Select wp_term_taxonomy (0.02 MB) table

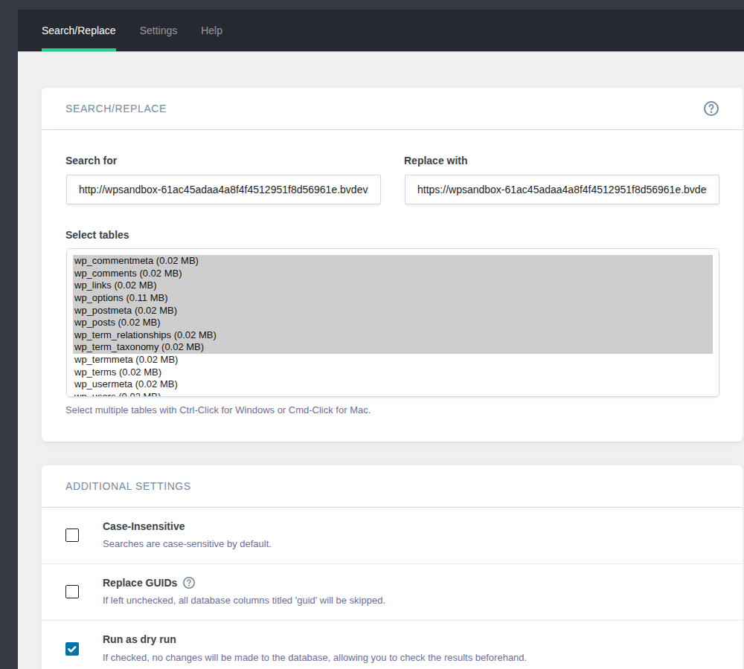click(x=393, y=347)
